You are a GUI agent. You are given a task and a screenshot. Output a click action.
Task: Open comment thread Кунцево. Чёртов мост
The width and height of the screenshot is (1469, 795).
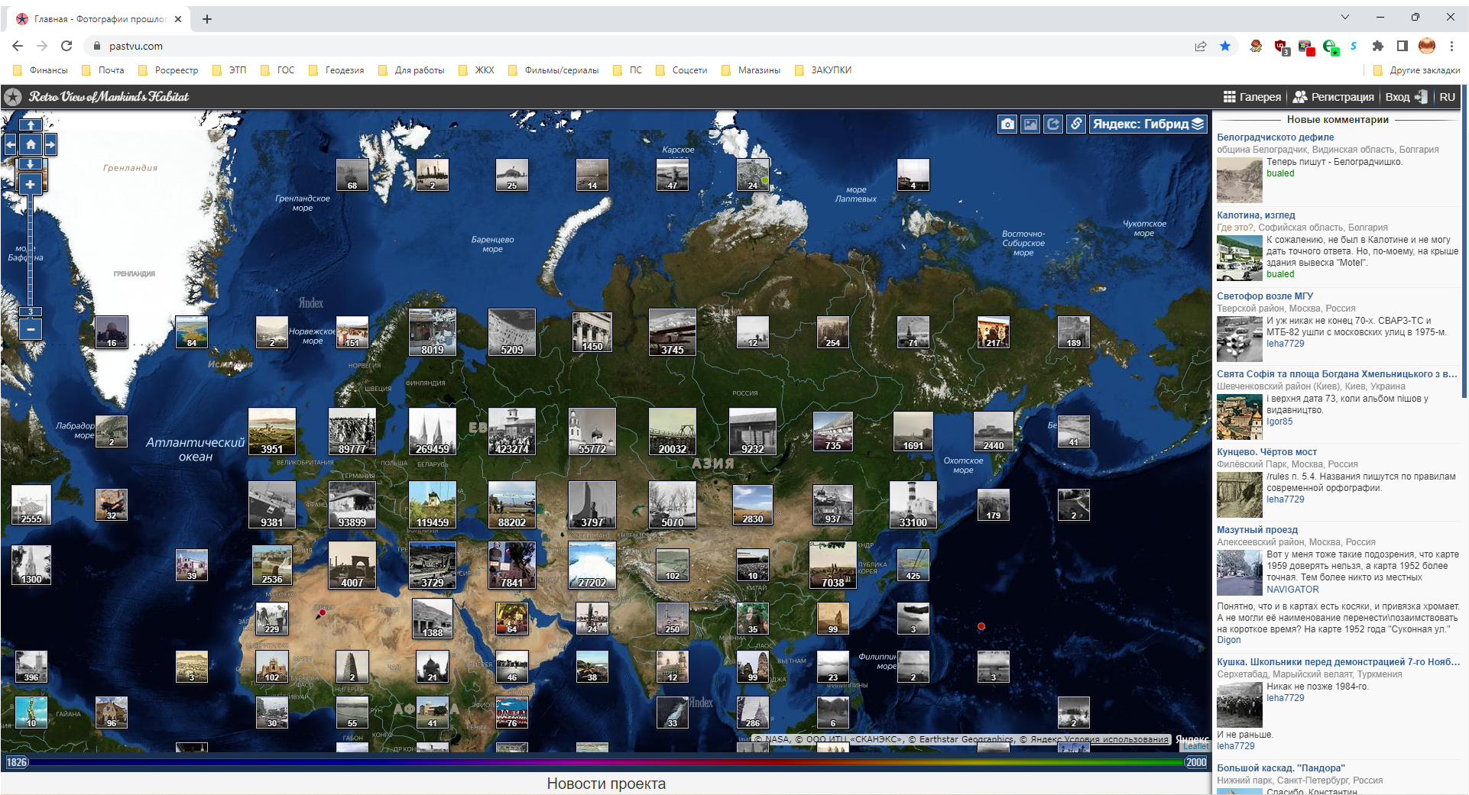[1266, 452]
